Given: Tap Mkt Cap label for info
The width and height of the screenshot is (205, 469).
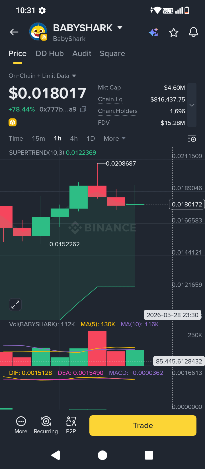Looking at the screenshot, I should pyautogui.click(x=109, y=88).
